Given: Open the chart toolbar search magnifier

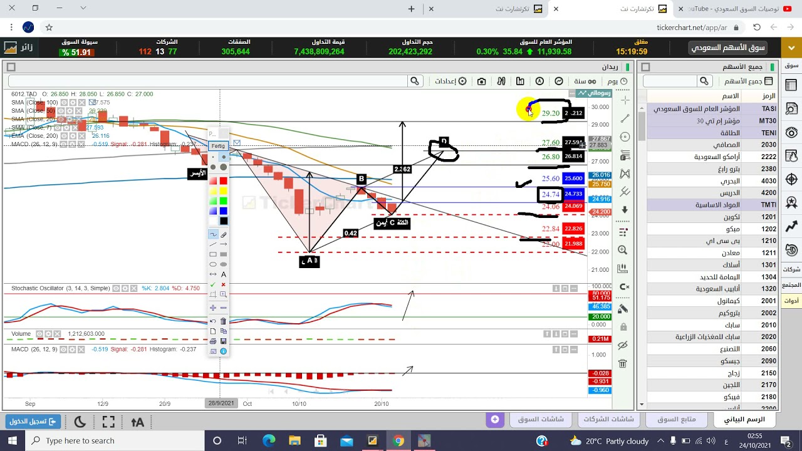Looking at the screenshot, I should (x=414, y=81).
